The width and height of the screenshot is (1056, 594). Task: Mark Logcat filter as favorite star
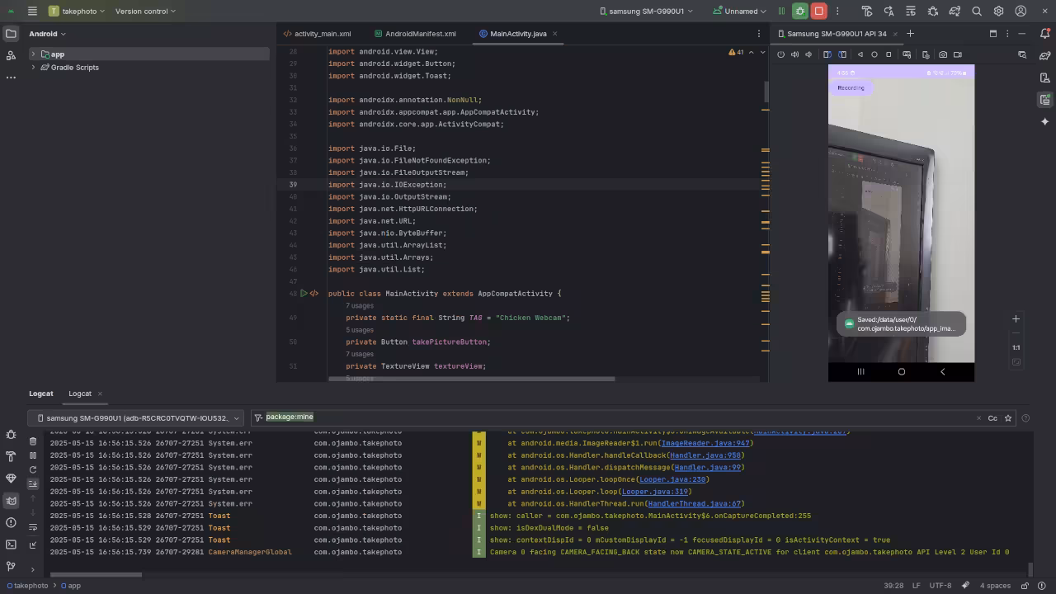[x=1008, y=418]
